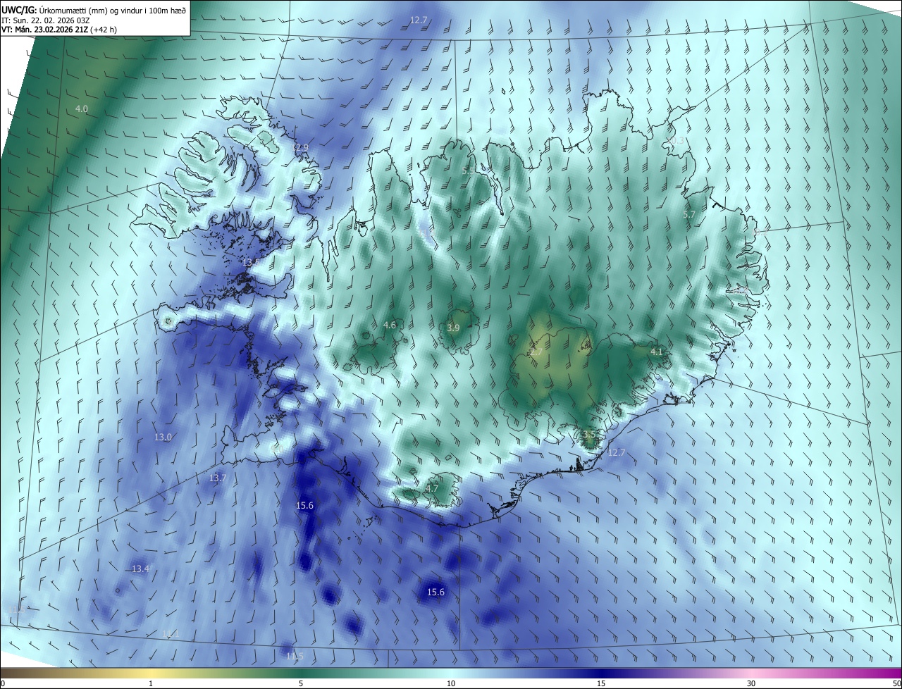The width and height of the screenshot is (902, 689).
Task: Click the 13.5 value over Breiðafjörður bay
Action: pos(251,262)
